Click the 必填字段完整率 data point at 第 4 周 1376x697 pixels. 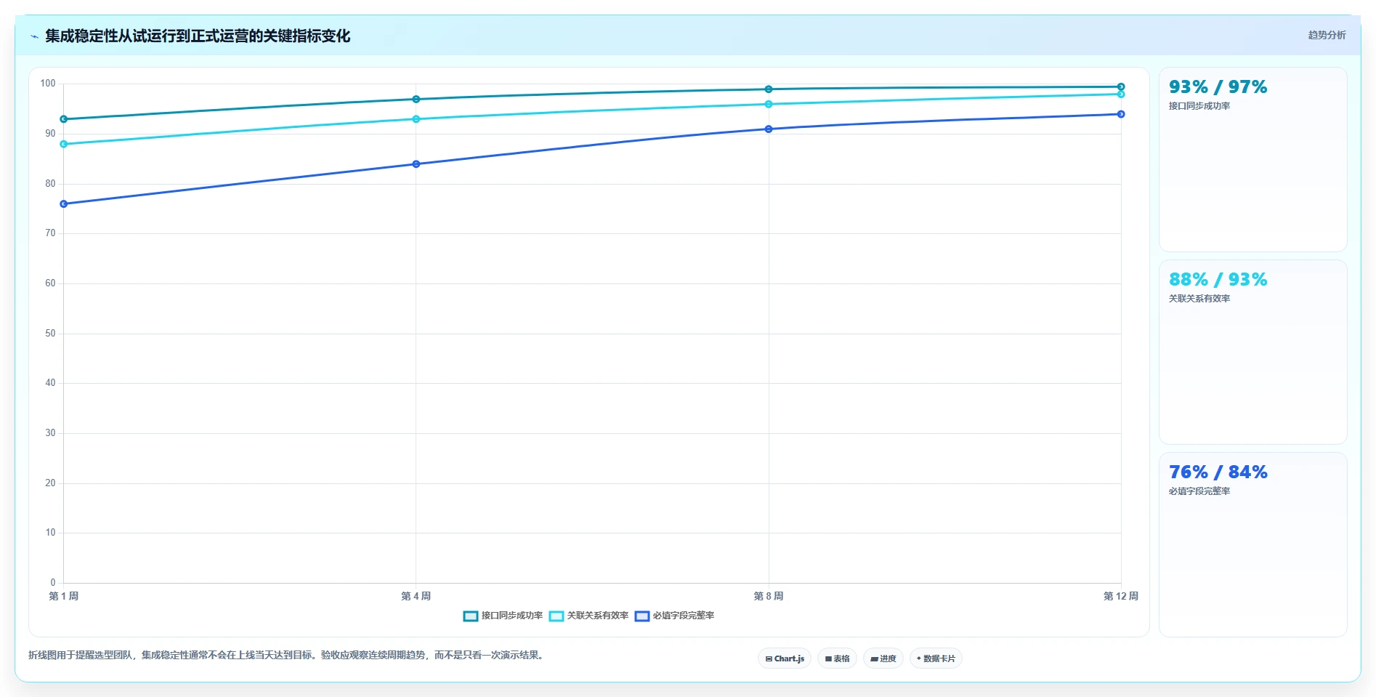[x=416, y=164]
